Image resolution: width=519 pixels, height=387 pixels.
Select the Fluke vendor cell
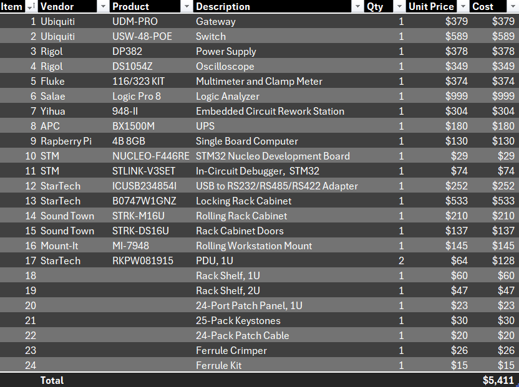pyautogui.click(x=74, y=82)
